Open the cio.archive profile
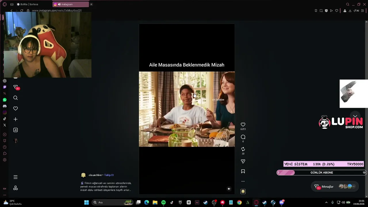 pyautogui.click(x=95, y=175)
